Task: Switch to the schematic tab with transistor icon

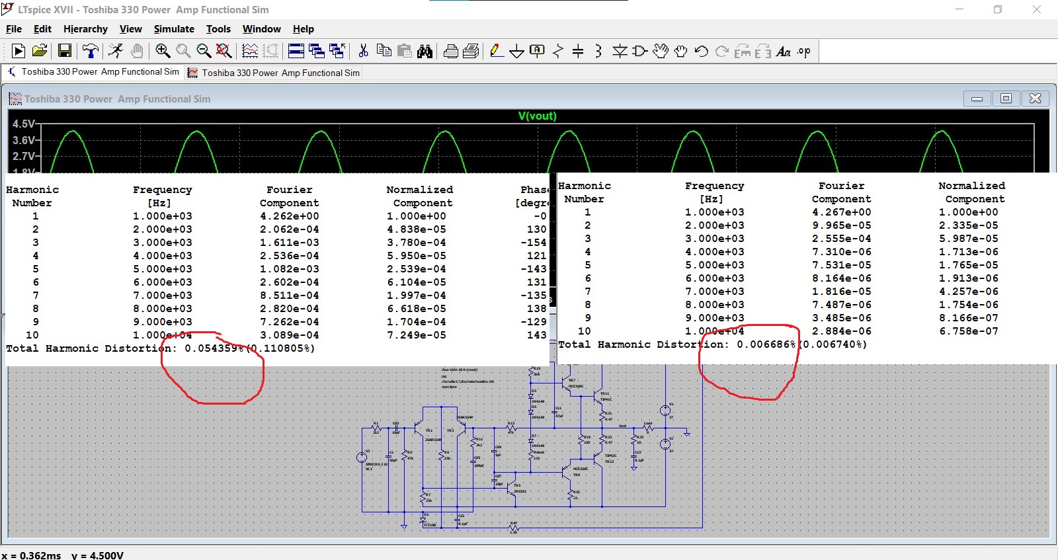Action: [93, 71]
